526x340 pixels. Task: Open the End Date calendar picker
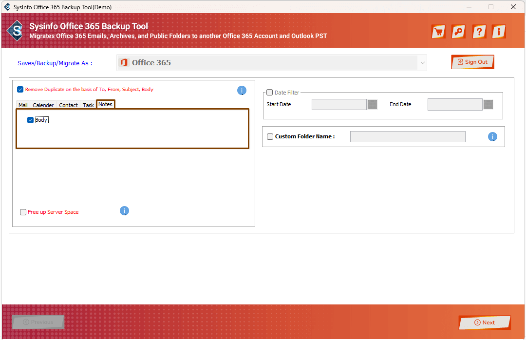(x=488, y=104)
